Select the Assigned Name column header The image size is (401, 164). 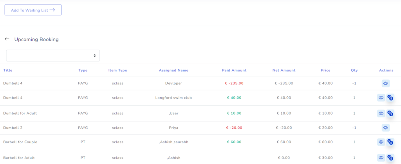(173, 70)
